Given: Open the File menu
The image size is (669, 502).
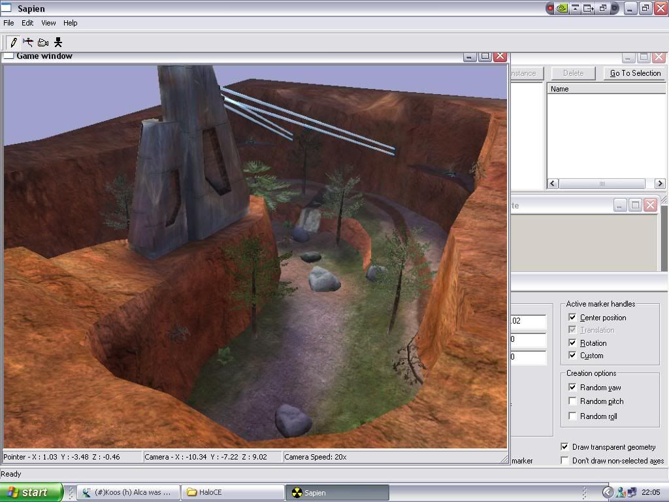Looking at the screenshot, I should pos(8,23).
